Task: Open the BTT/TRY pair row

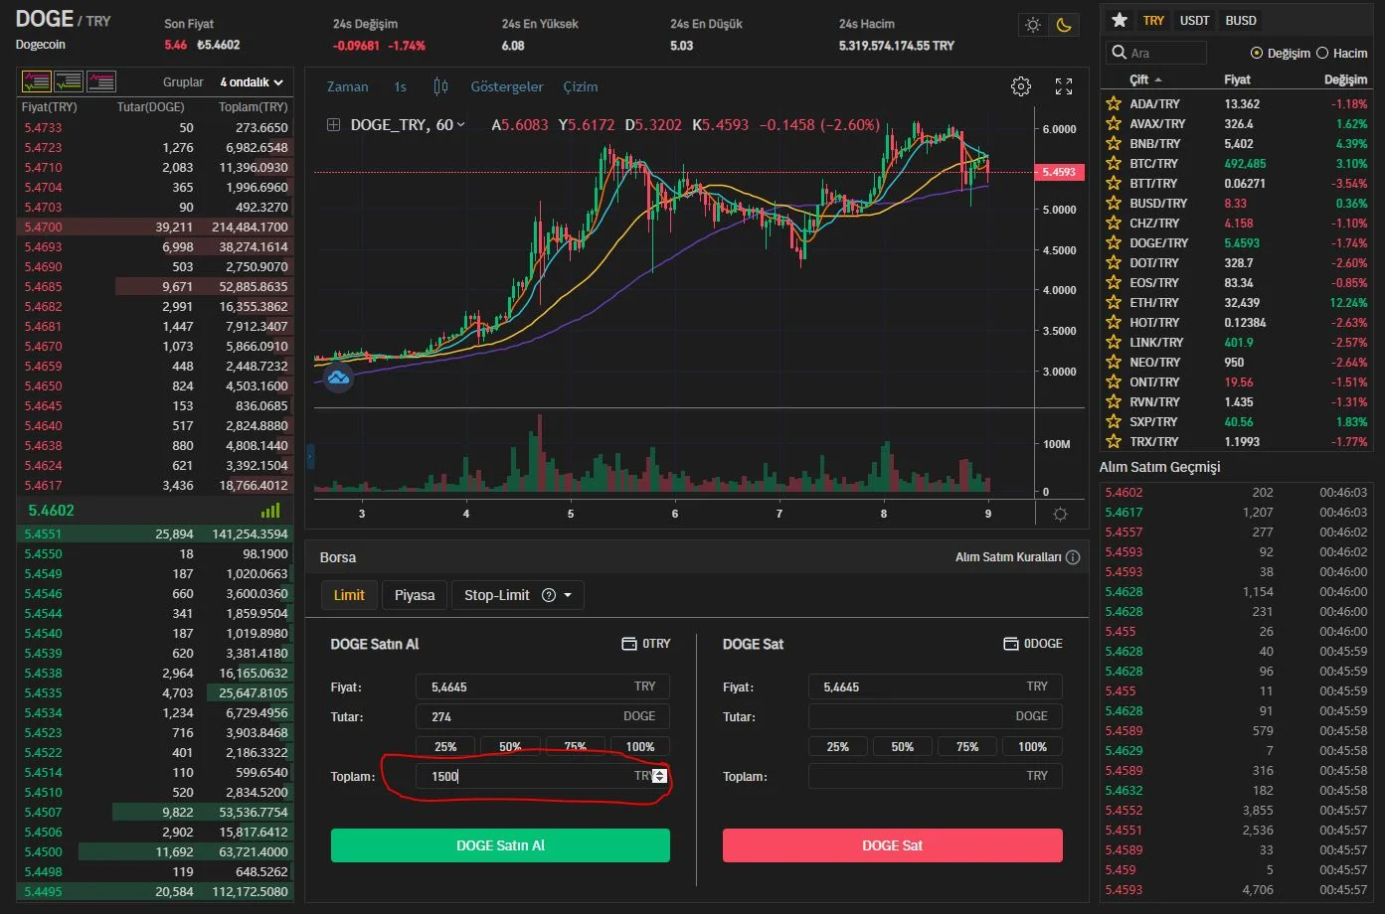Action: [x=1237, y=183]
